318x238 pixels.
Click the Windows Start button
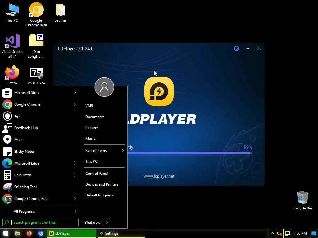coord(6,233)
